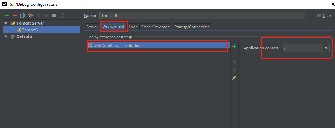This screenshot has height=128, width=335.
Task: Click the green plus to add new configuration
Action: coord(7,15)
